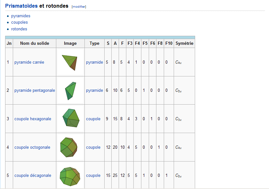The height and width of the screenshot is (189, 269).
Task: Click 'coupole' type link for hexagonal cupola
Action: pos(93,119)
